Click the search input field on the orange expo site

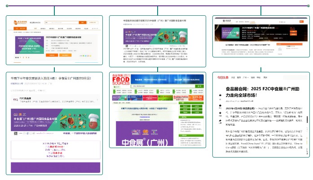(x=62, y=22)
